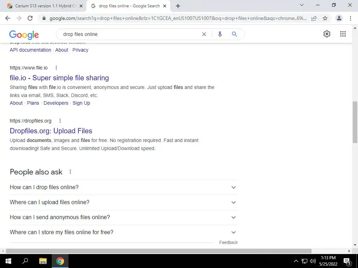
Task: Open Windows taskbar search
Action: coord(25,261)
